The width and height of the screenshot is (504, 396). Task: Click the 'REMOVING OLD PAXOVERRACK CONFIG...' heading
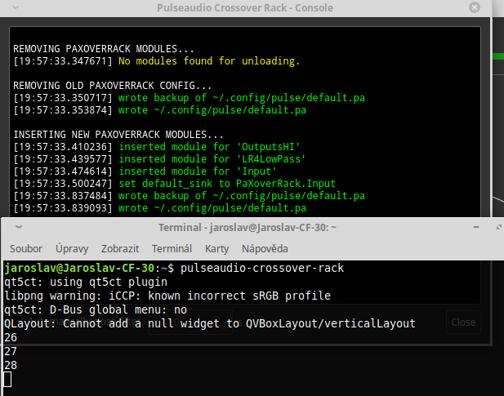112,86
